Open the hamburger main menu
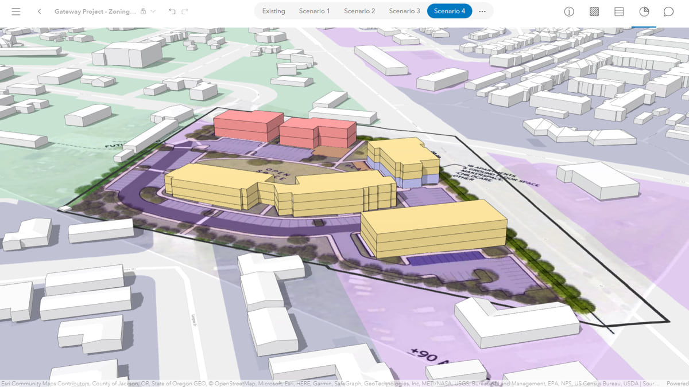Viewport: 689px width, 387px height. pos(16,11)
